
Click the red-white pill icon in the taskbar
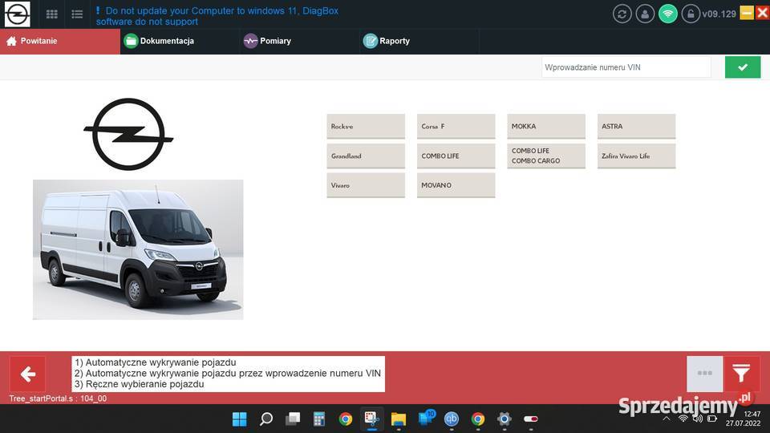click(x=531, y=419)
